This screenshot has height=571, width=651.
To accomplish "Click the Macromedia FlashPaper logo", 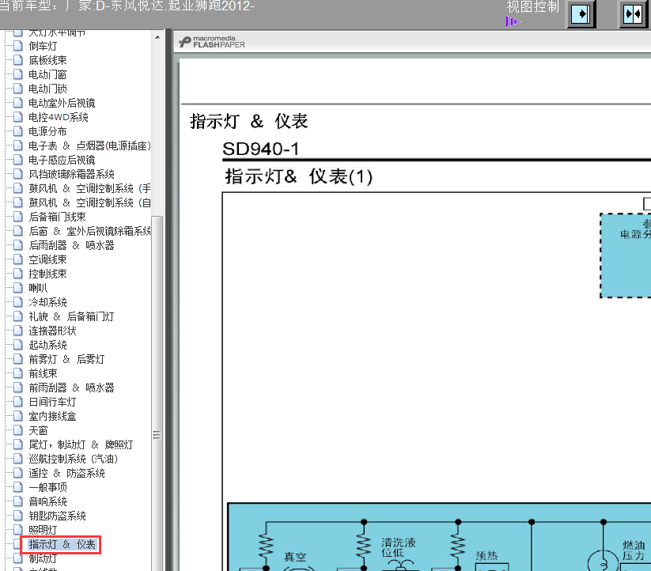I will (x=212, y=42).
